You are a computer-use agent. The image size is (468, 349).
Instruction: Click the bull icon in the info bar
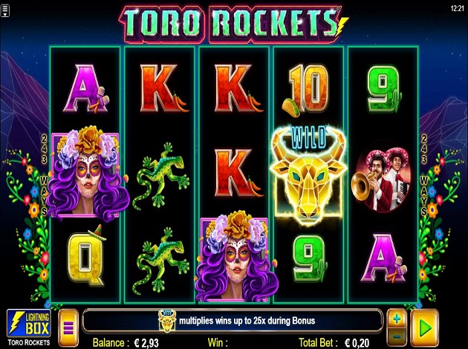coord(167,321)
